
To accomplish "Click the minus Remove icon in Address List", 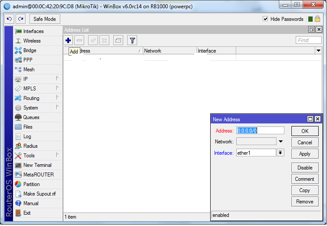I will 79,40.
